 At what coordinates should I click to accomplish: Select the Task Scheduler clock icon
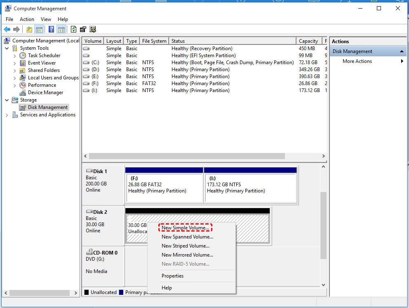23,56
